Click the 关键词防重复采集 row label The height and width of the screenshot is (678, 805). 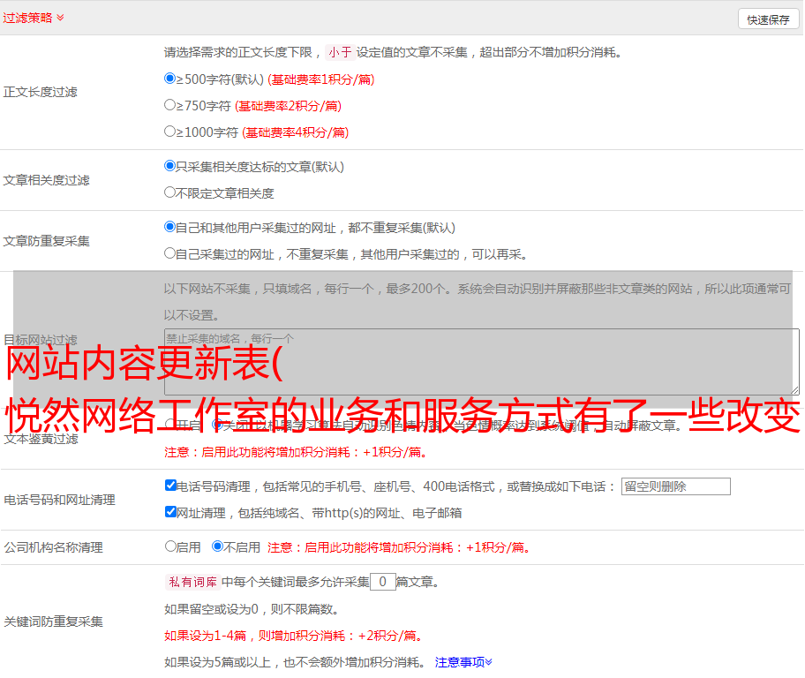[53, 621]
